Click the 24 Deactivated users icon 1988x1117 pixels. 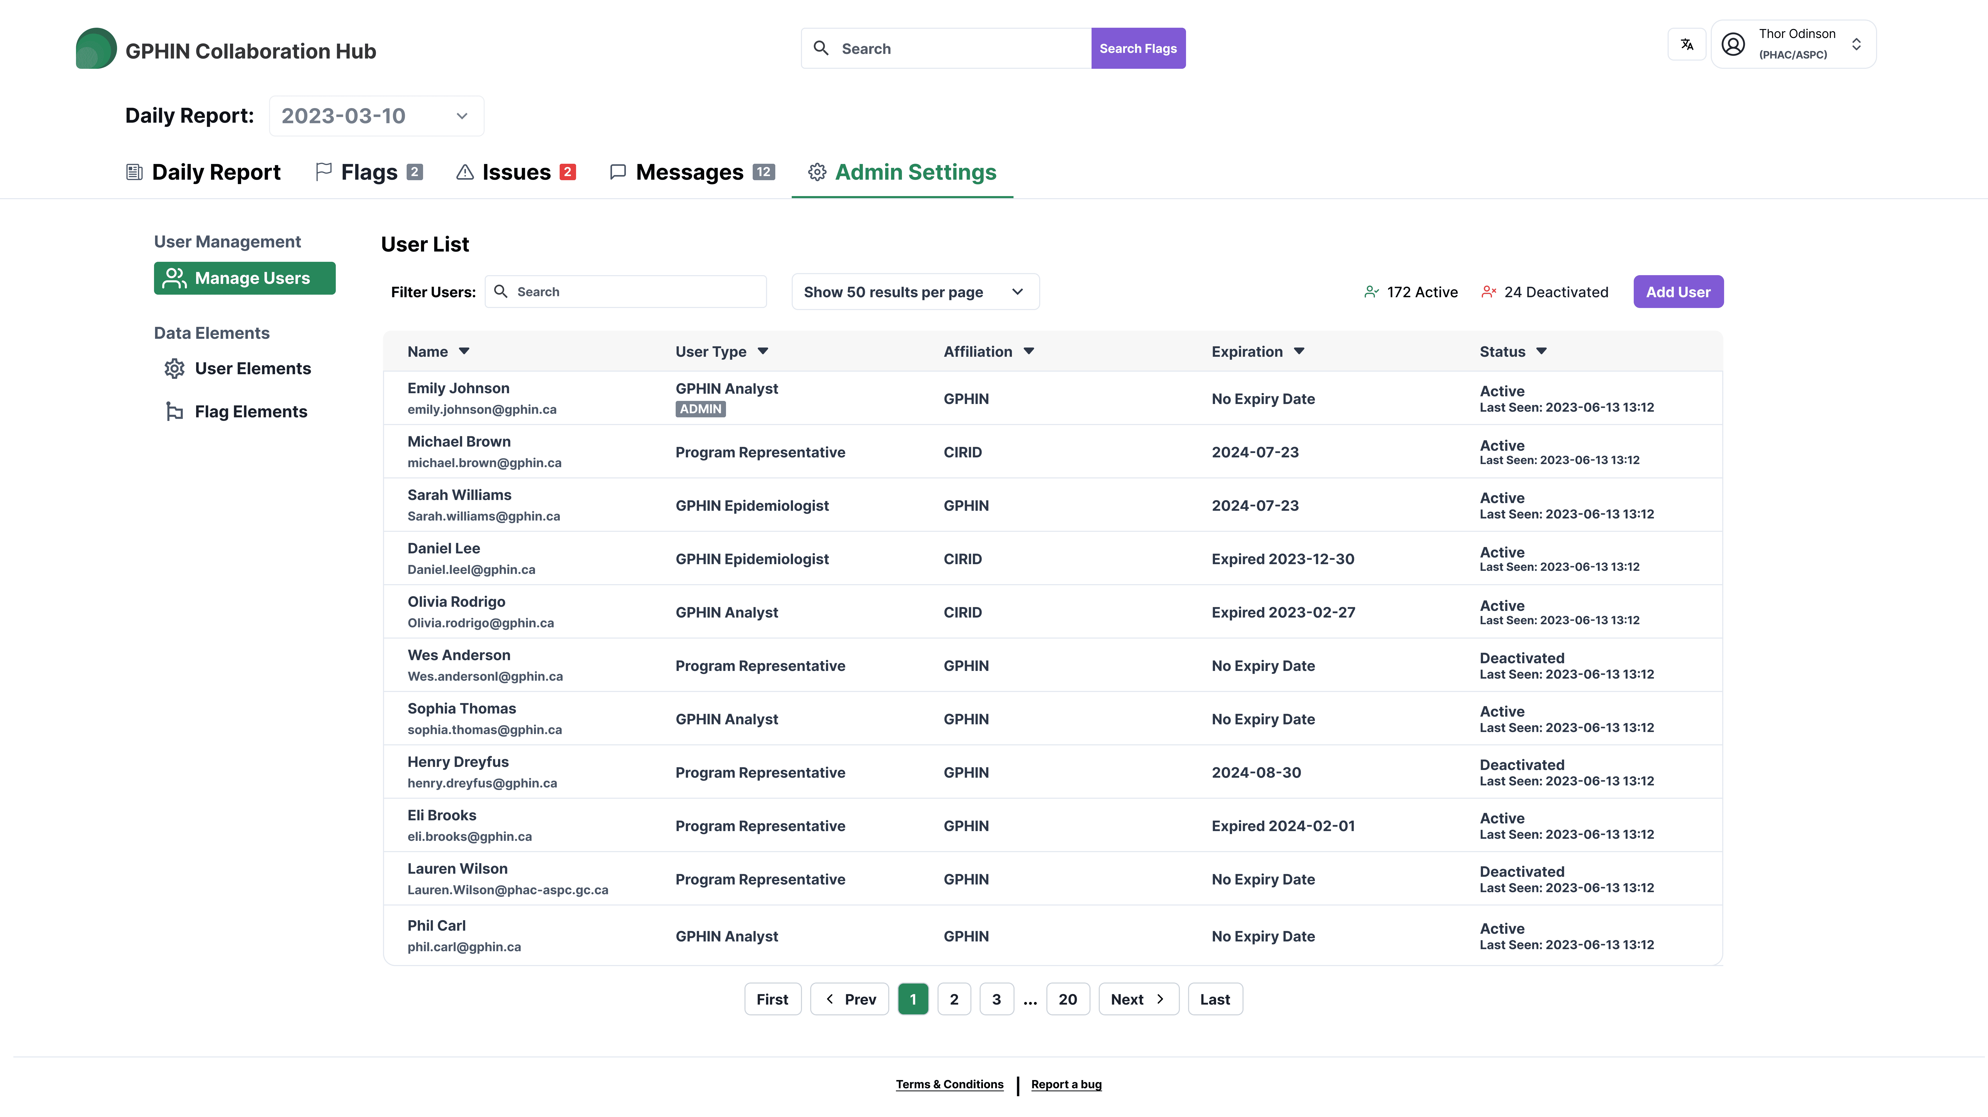click(1488, 292)
